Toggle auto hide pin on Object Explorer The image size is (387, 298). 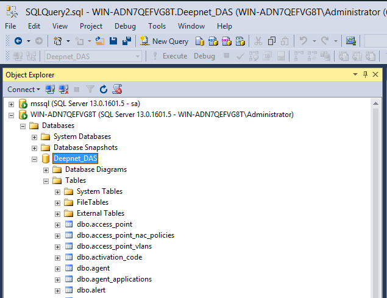coord(366,74)
